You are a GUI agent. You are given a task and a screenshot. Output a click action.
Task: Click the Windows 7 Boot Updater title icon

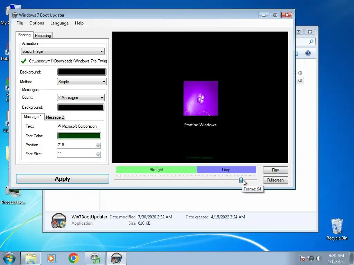point(15,15)
